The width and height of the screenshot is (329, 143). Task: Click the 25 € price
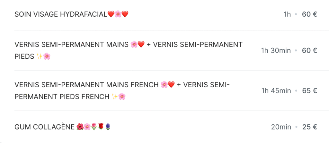pos(309,127)
